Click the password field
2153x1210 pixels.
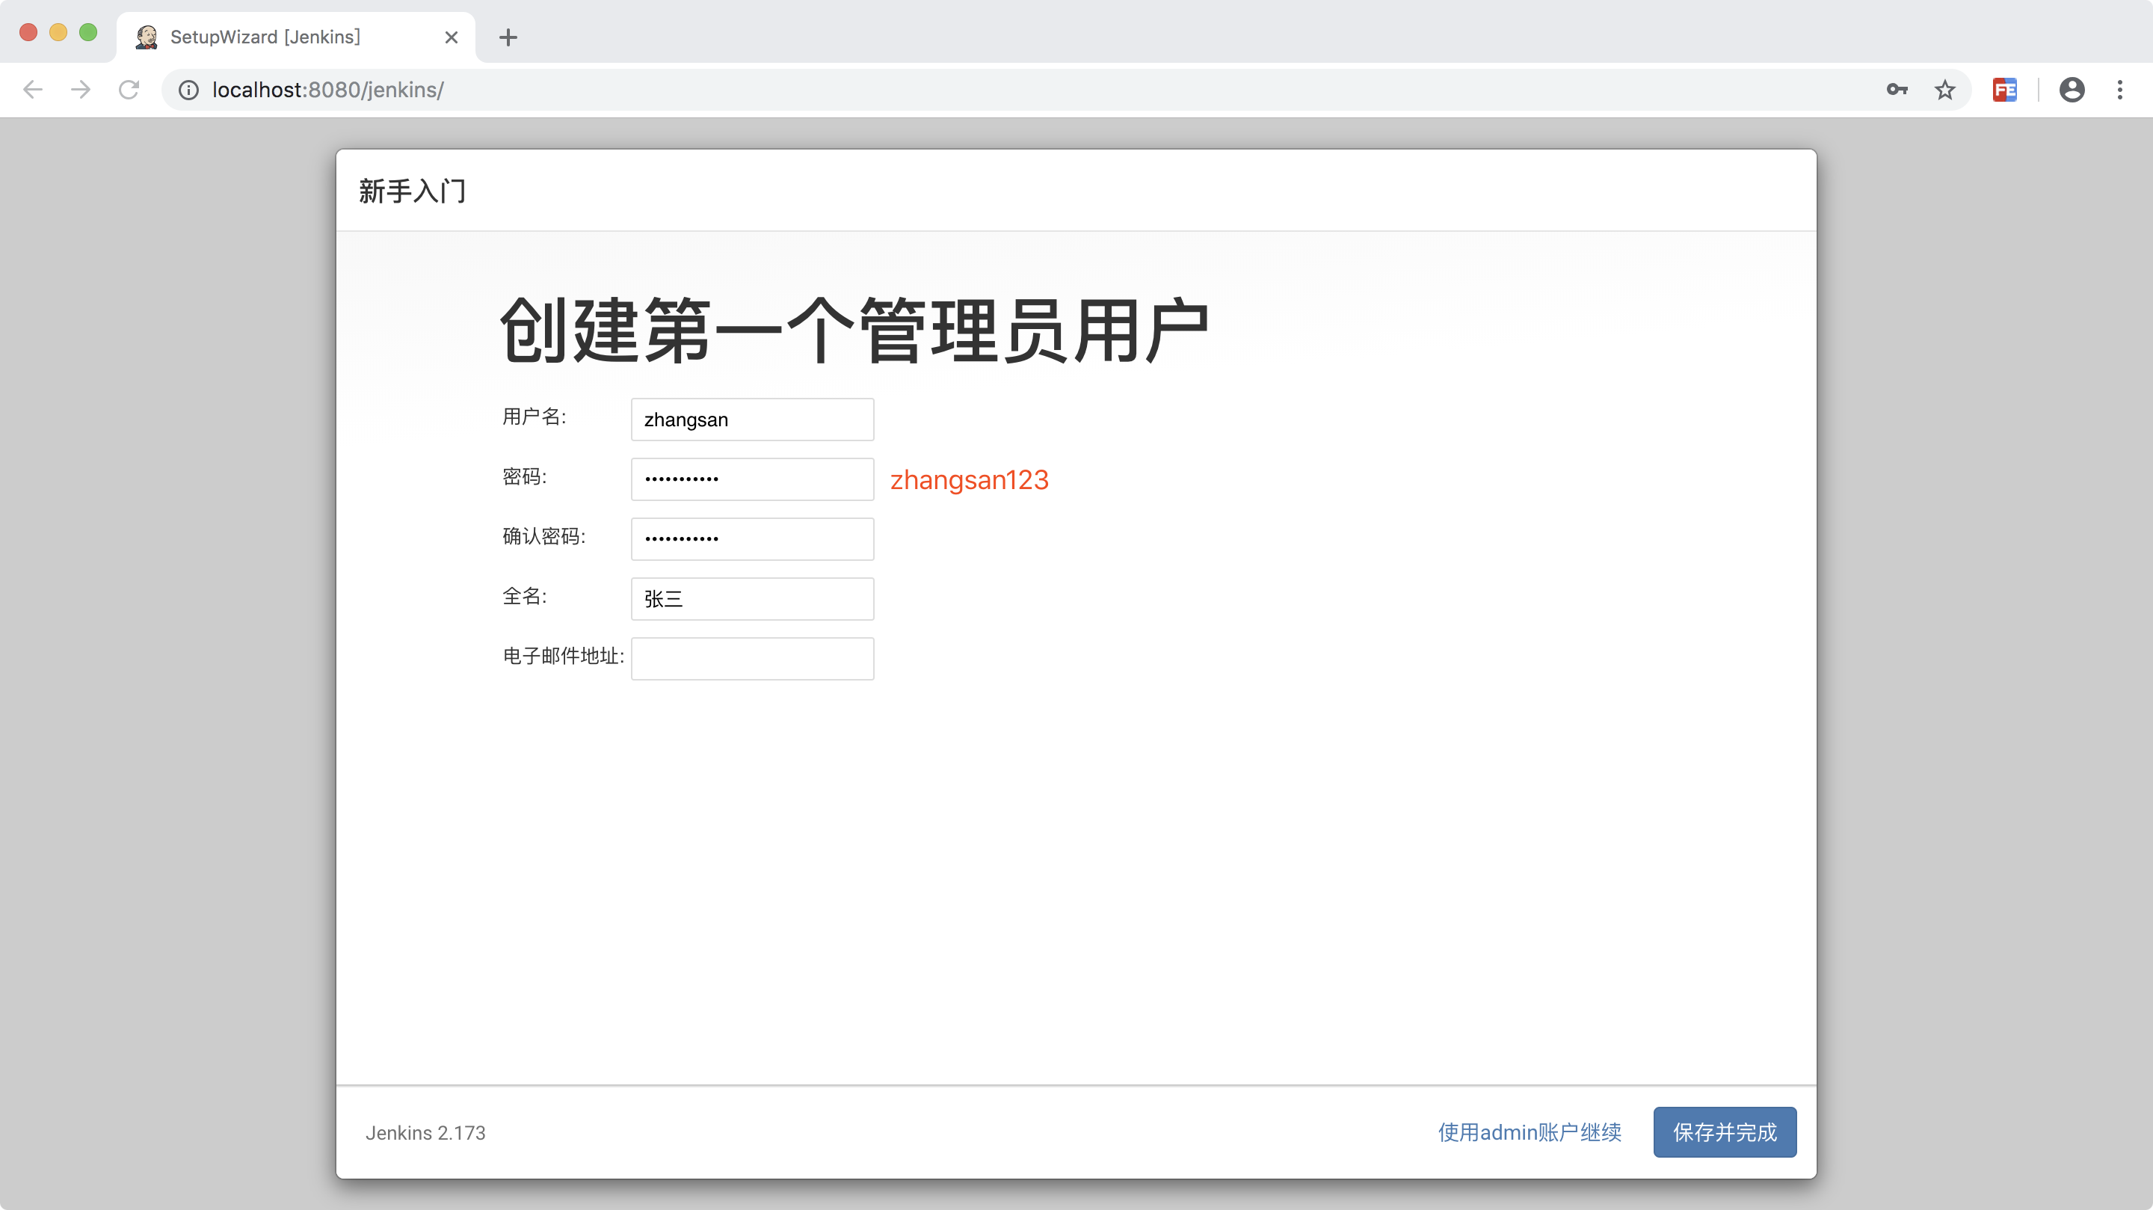coord(752,479)
